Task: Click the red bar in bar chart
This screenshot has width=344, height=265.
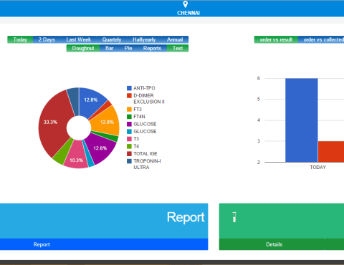Action: click(331, 152)
